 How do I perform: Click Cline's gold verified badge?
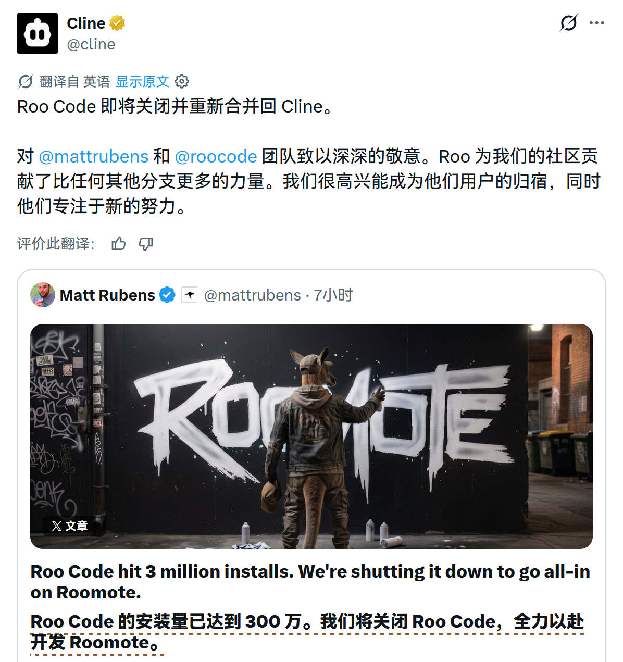click(117, 23)
